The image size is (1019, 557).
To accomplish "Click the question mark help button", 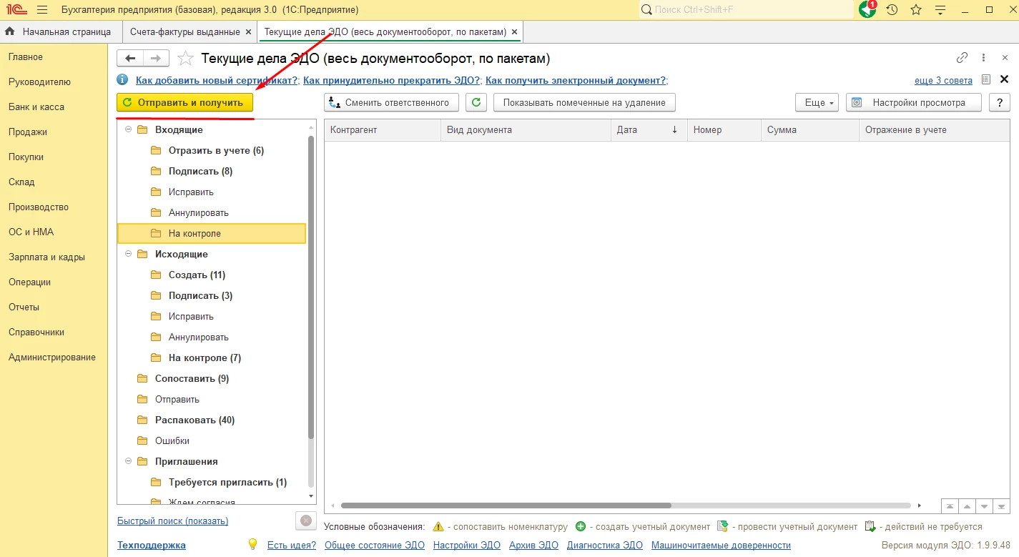I will coord(999,102).
